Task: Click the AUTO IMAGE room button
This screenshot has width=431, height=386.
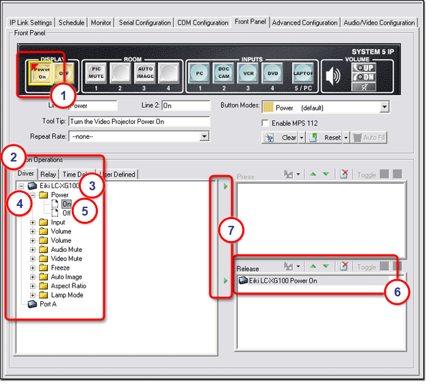Action: (144, 73)
